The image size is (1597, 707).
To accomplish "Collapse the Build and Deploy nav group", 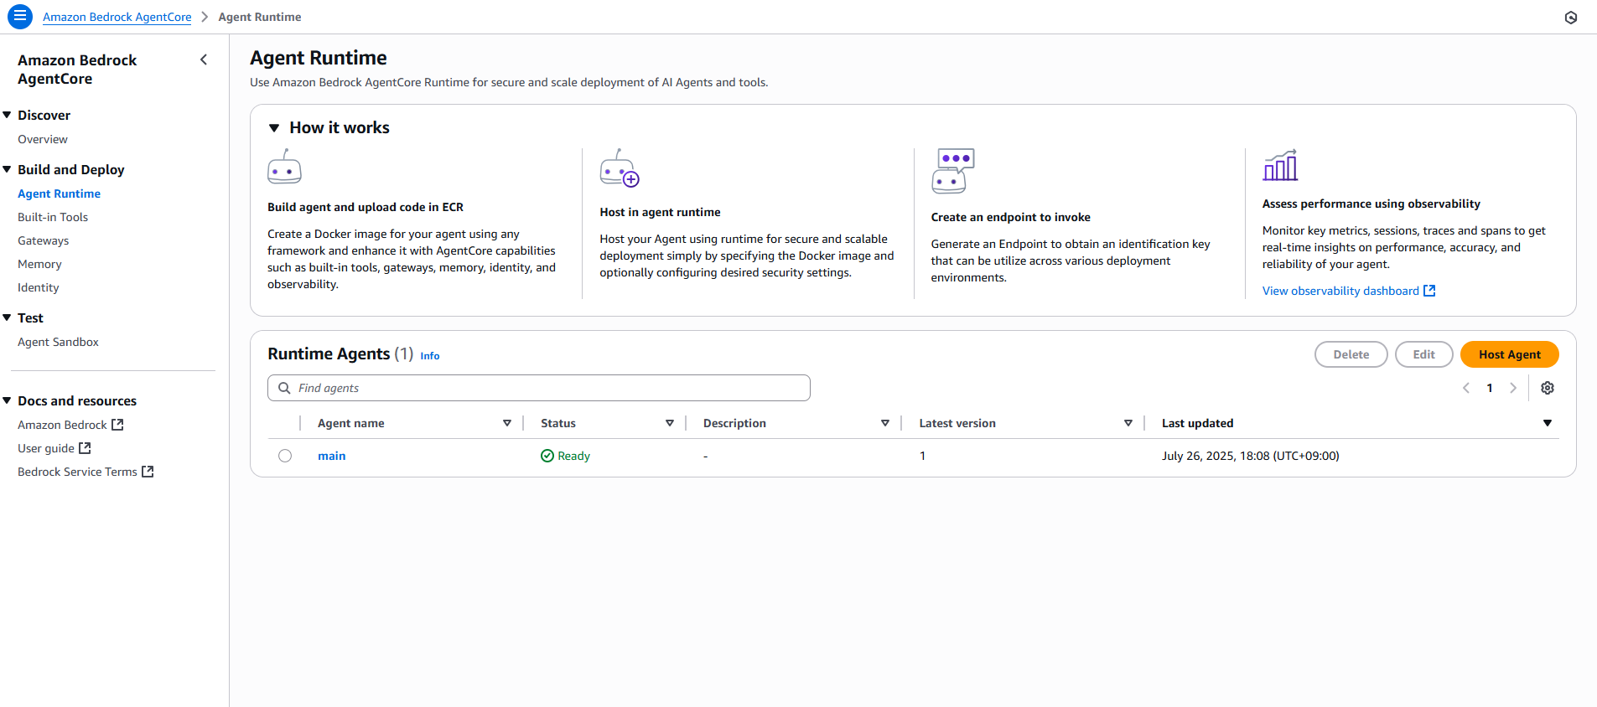I will pos(7,169).
